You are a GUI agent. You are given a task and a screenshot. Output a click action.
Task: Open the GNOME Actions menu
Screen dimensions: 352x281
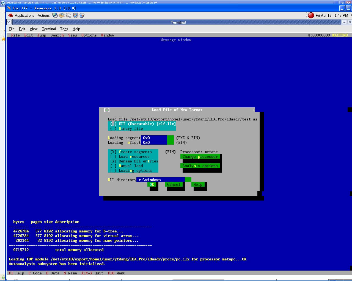coord(44,15)
